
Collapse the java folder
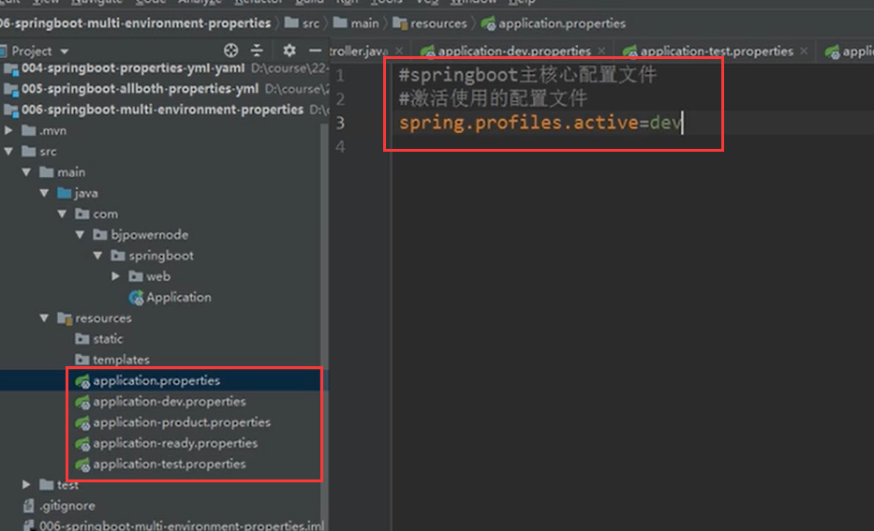pos(45,193)
